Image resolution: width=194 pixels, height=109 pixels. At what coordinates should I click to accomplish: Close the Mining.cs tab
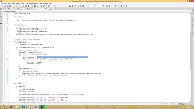[x=53, y=9]
